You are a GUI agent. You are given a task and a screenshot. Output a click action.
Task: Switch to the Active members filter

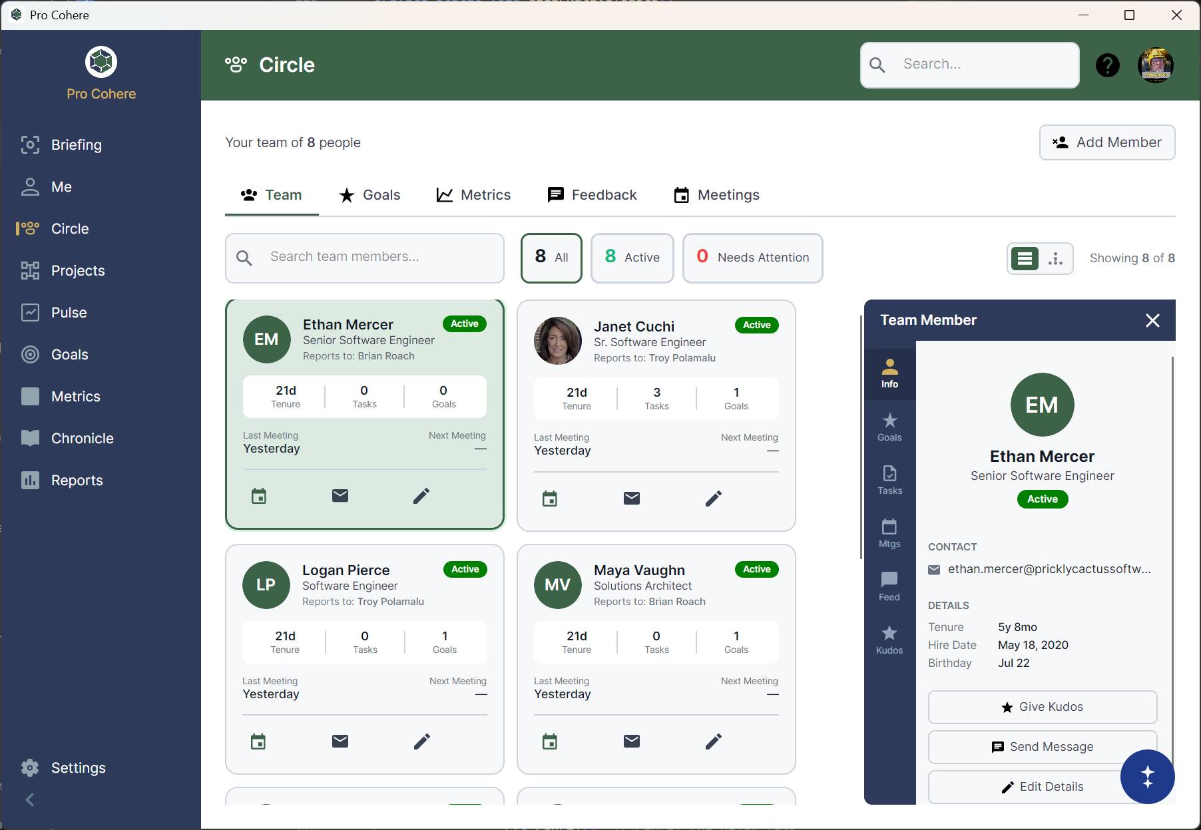point(632,258)
